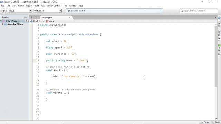Open the Edit menu

coord(8,6)
